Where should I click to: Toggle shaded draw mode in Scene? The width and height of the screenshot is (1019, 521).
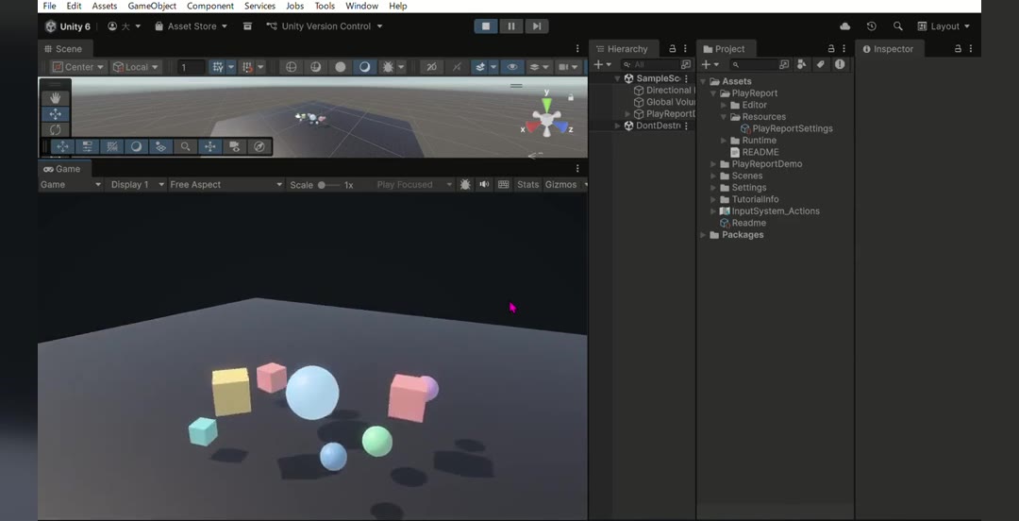coord(364,67)
